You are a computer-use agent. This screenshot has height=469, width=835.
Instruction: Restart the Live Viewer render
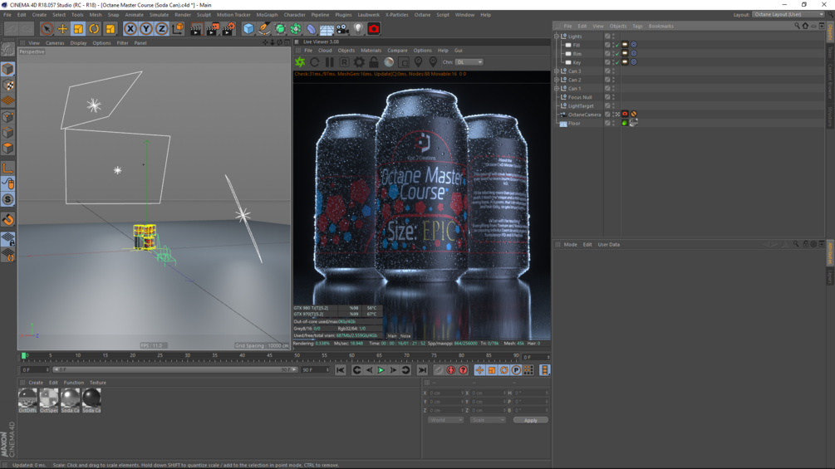point(315,62)
